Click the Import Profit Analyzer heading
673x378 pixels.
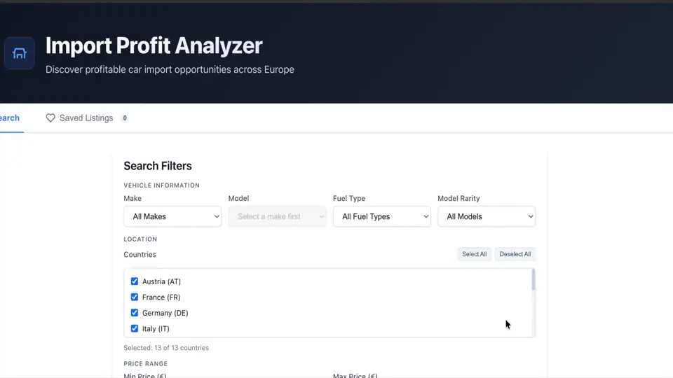pyautogui.click(x=154, y=45)
